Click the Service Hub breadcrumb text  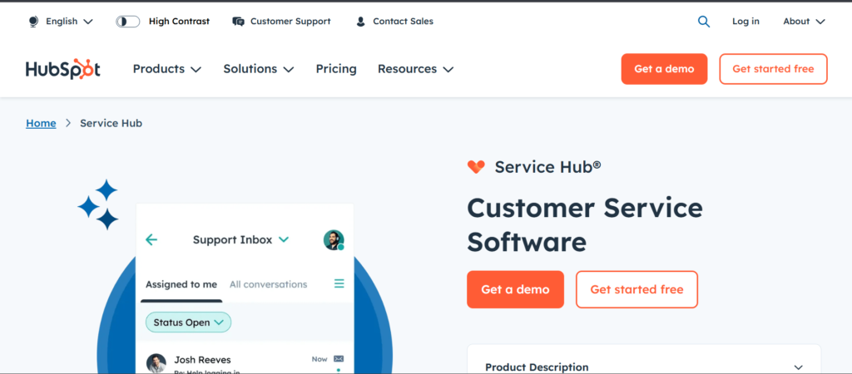click(111, 123)
